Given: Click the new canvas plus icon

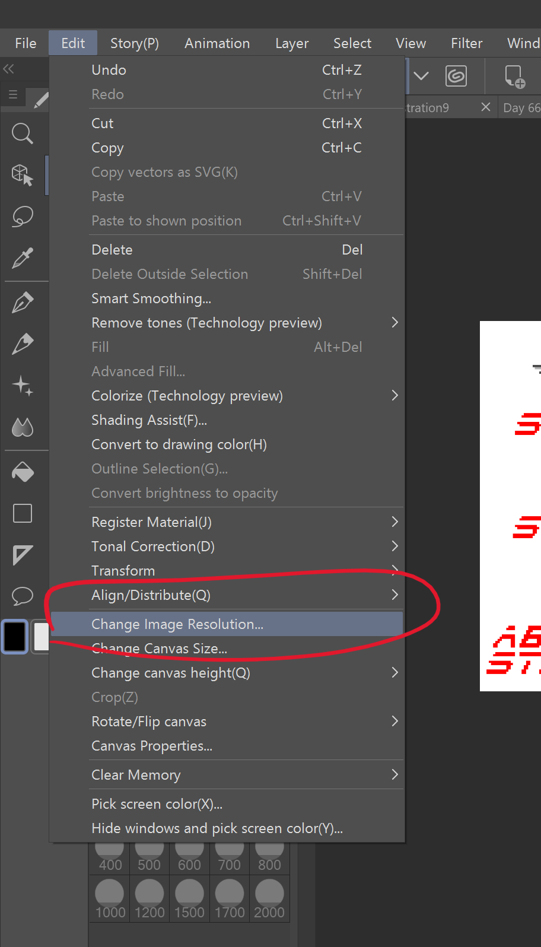Looking at the screenshot, I should pos(514,77).
